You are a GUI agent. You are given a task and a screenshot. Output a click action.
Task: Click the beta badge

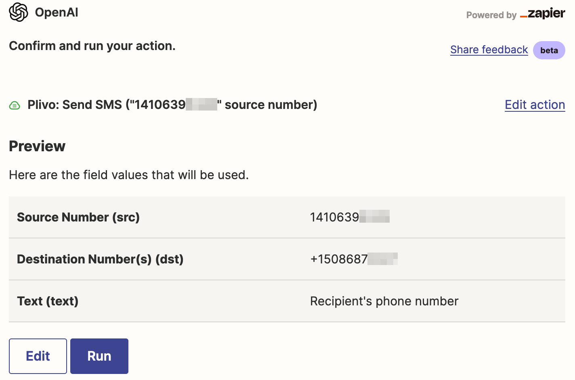(549, 50)
